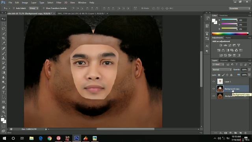Open the Essentials workspace dropdown
Image resolution: width=252 pixels, height=142 pixels.
click(x=239, y=8)
